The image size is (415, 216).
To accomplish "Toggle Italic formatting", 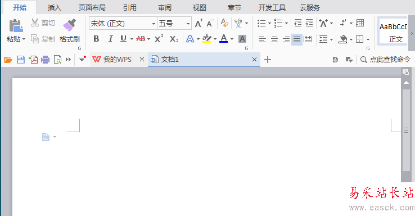I will pyautogui.click(x=111, y=39).
